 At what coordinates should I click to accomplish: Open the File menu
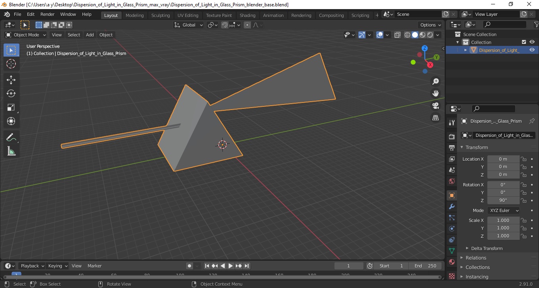tap(17, 14)
